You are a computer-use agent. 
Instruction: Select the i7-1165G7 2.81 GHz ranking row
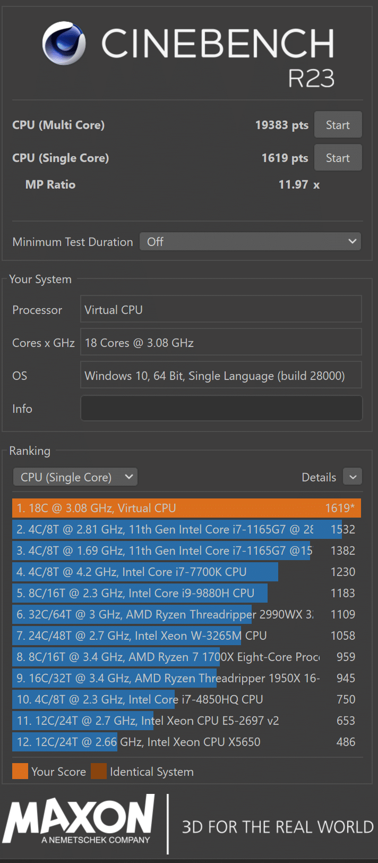(186, 529)
